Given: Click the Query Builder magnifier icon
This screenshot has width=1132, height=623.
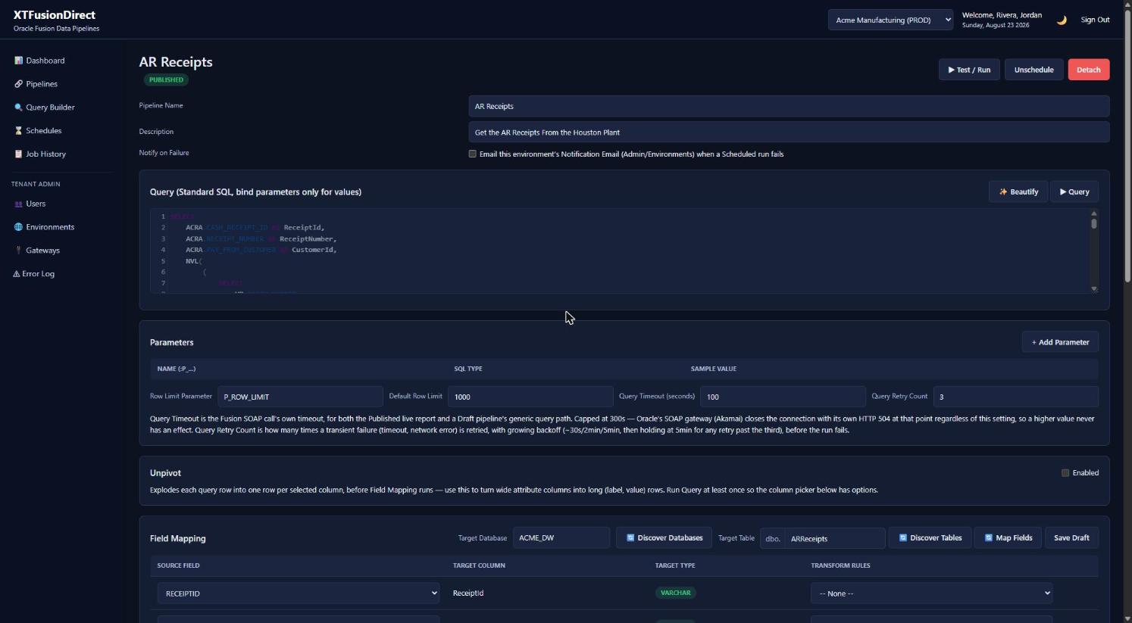Looking at the screenshot, I should pyautogui.click(x=18, y=107).
